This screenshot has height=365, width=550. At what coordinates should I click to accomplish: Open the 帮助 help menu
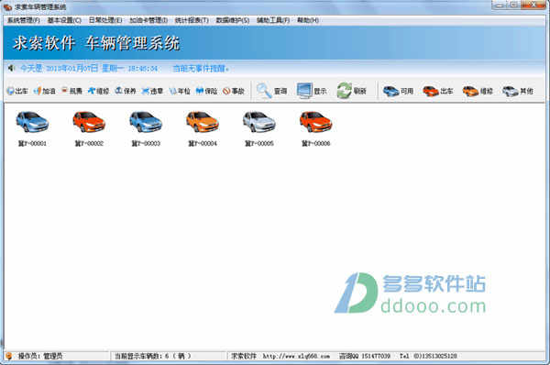(x=308, y=20)
